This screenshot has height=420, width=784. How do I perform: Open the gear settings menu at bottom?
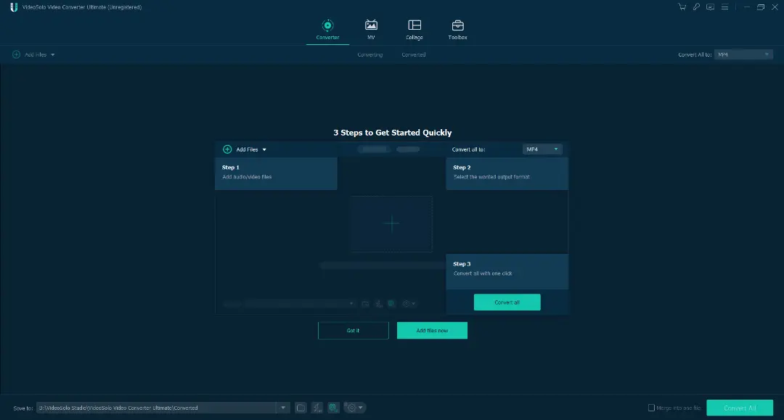354,408
